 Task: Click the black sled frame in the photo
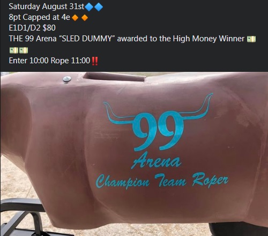tap(25, 217)
